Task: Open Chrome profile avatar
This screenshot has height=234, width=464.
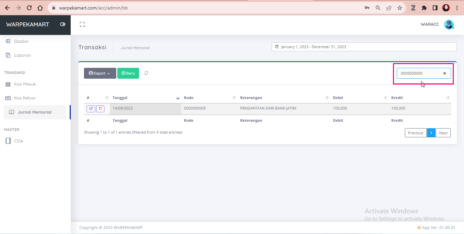Action: tap(446, 8)
